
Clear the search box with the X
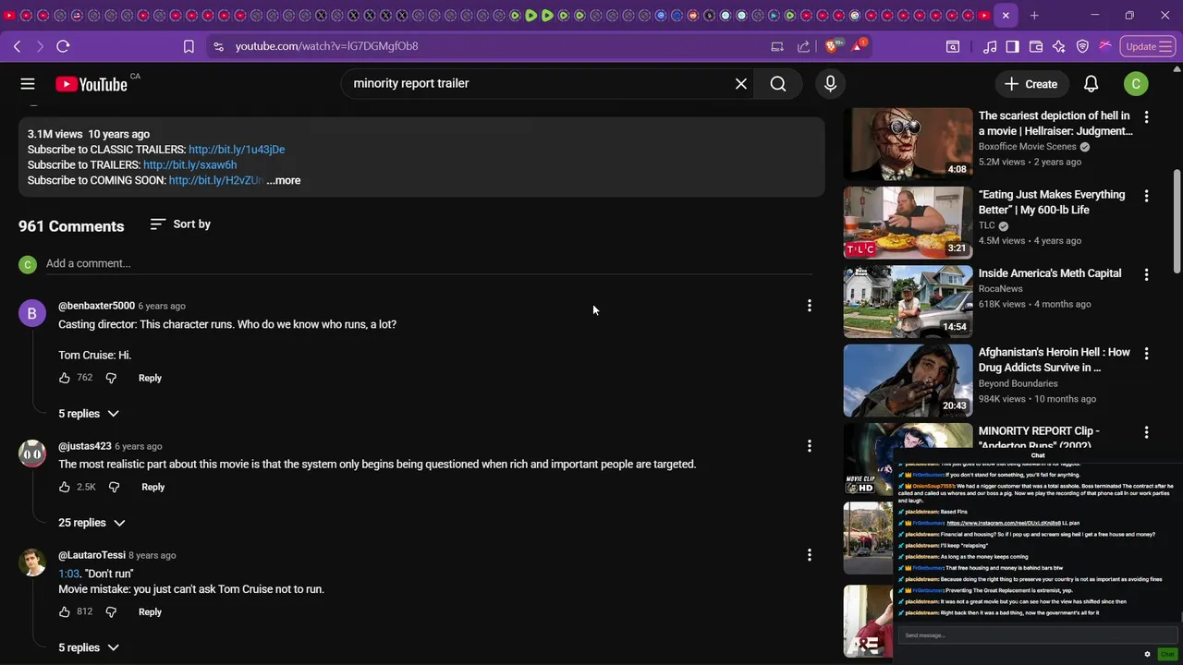pyautogui.click(x=741, y=84)
